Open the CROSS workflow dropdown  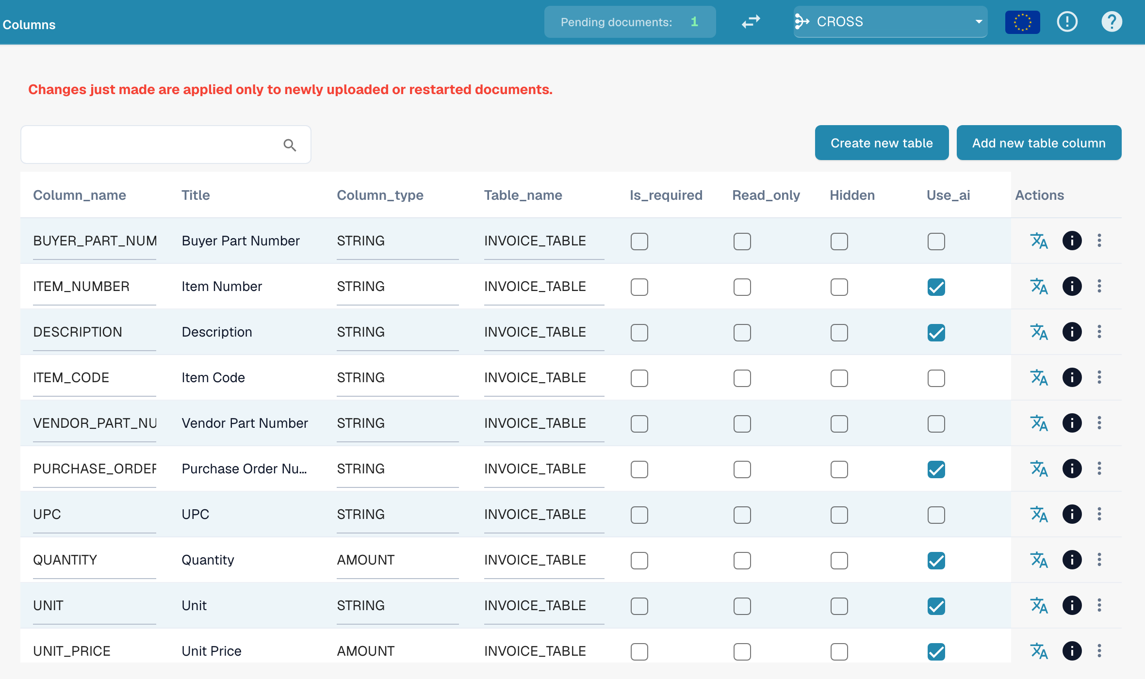890,22
